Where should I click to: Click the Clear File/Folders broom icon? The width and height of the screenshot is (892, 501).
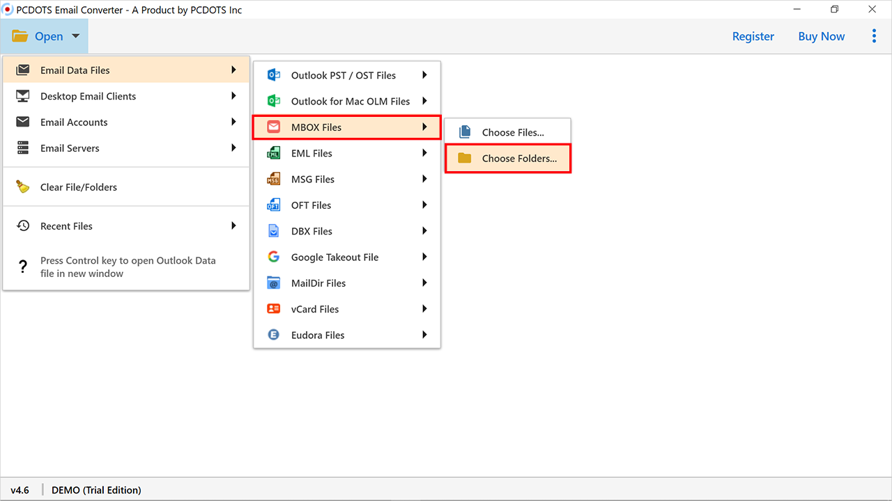click(x=23, y=186)
